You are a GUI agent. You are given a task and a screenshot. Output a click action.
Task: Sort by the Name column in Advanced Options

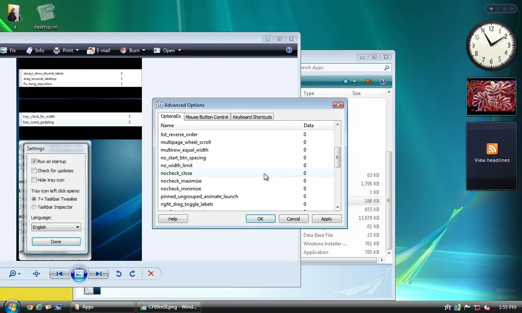230,126
